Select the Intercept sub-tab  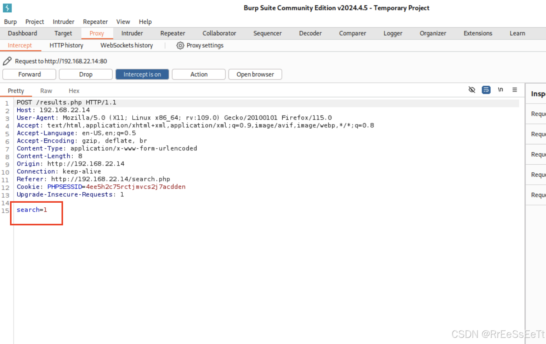click(20, 45)
